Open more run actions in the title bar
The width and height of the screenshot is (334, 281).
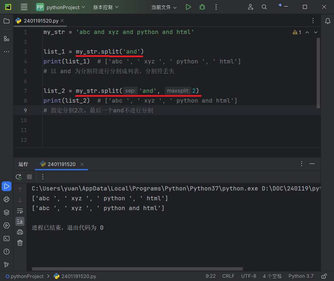[x=216, y=7]
